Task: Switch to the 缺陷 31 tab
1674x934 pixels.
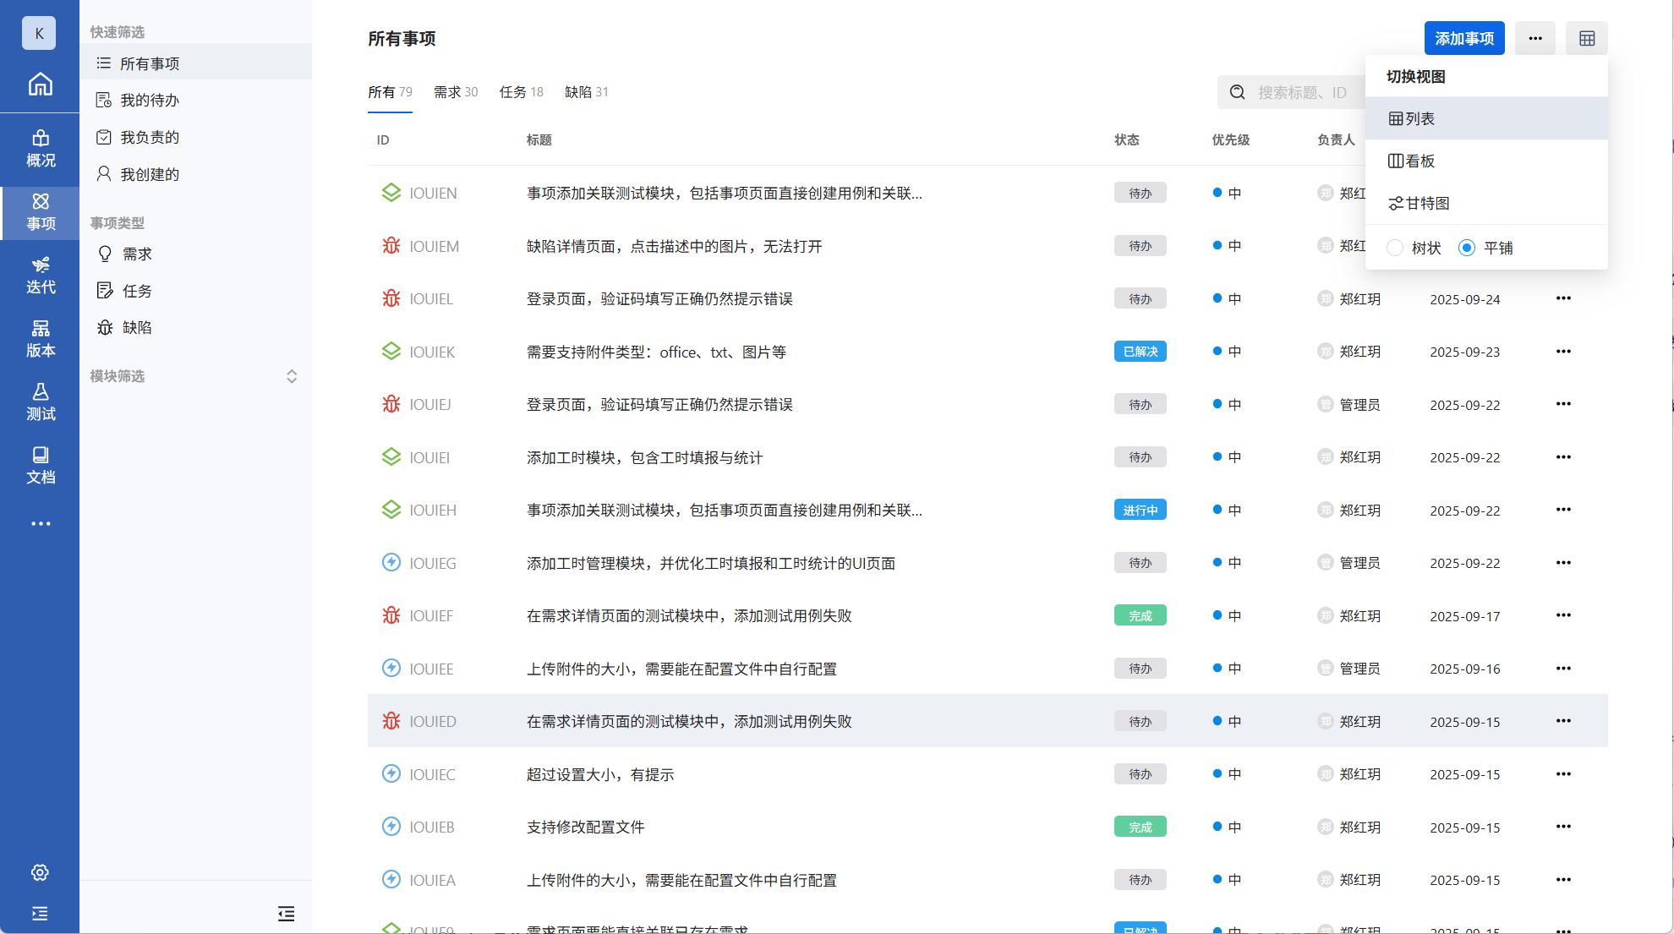Action: 586,92
